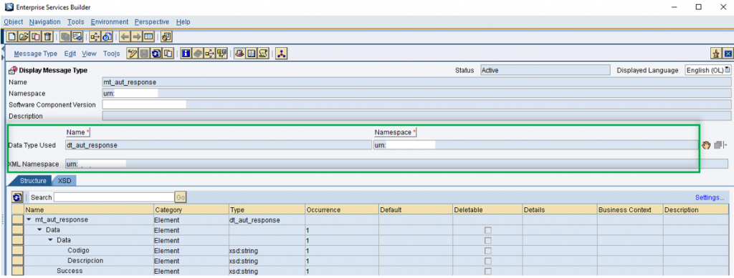Image resolution: width=734 pixels, height=278 pixels.
Task: Open the blue Information icon
Action: point(186,54)
